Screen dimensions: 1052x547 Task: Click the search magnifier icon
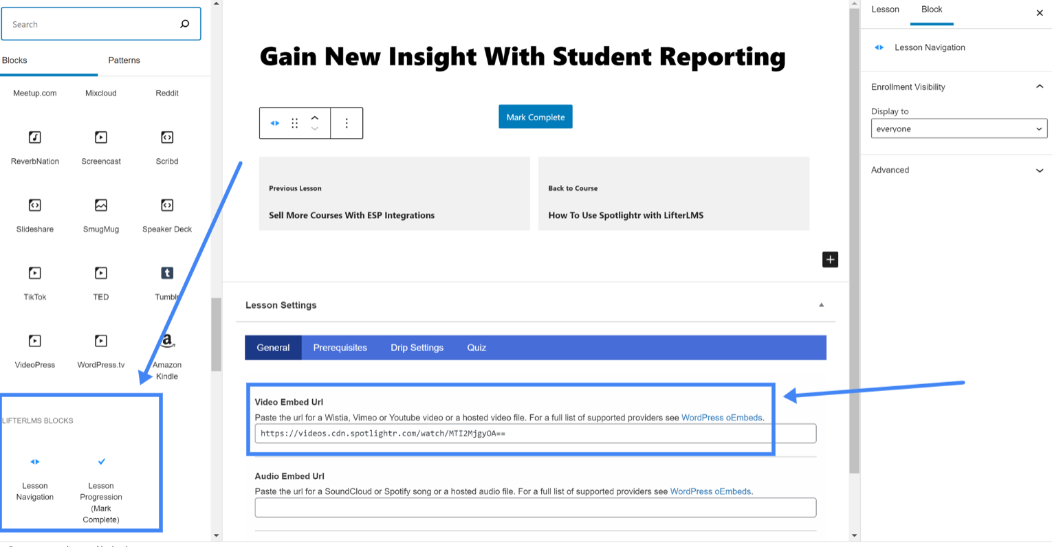[x=184, y=24]
